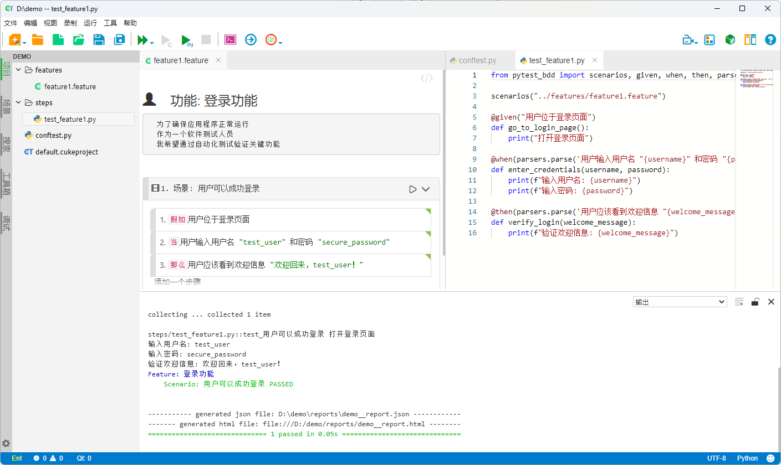The image size is (781, 465).
Task: Click the green open-project folder icon
Action: (x=79, y=40)
